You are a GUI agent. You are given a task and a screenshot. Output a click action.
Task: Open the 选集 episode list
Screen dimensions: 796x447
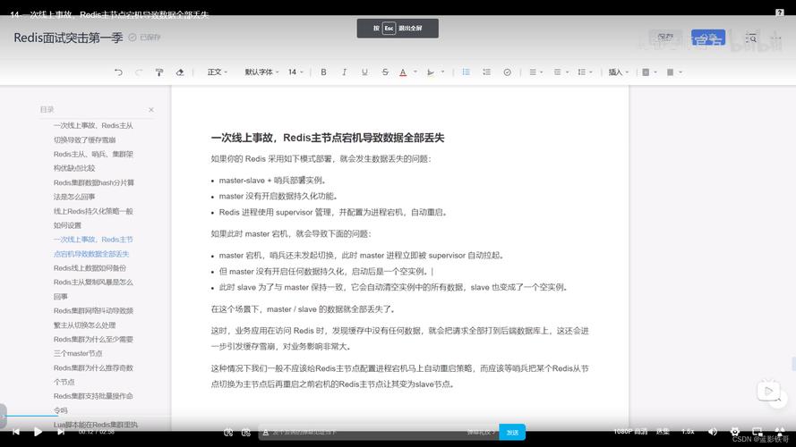click(x=663, y=432)
